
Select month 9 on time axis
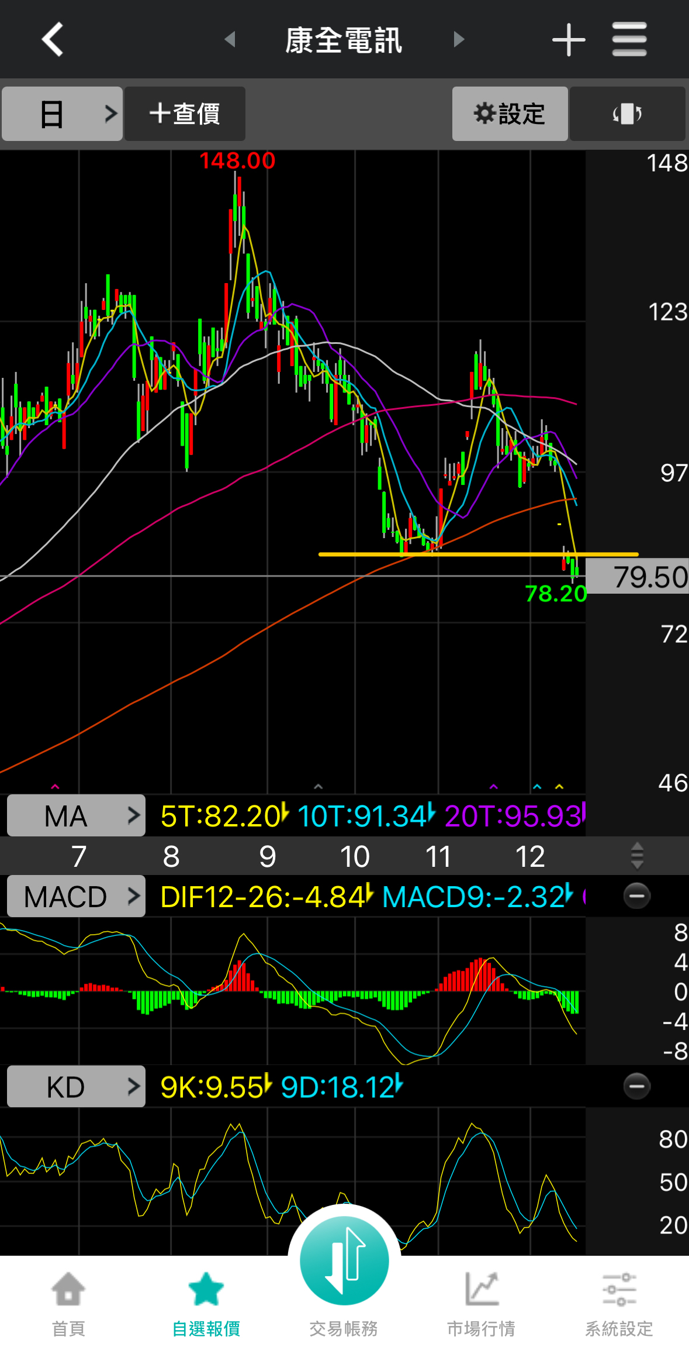[x=267, y=856]
